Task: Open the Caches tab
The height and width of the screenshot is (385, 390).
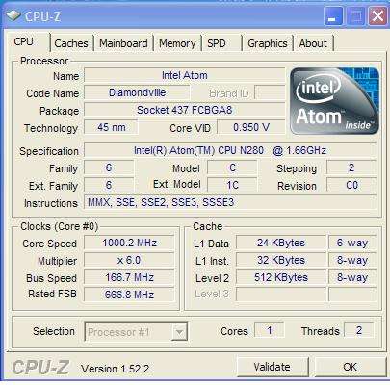Action: pyautogui.click(x=71, y=43)
